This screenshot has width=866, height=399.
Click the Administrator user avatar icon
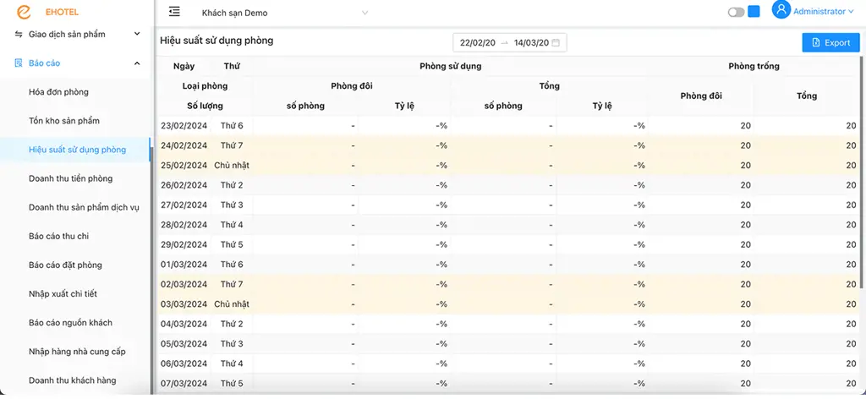781,10
